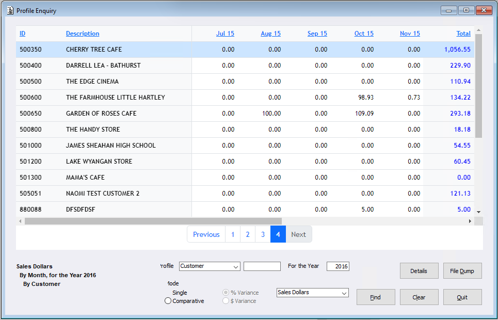Click the total value 229.90

[460, 66]
